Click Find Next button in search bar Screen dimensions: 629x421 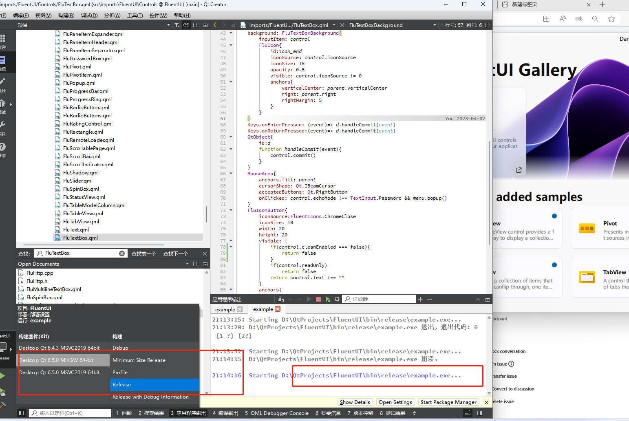tap(176, 253)
